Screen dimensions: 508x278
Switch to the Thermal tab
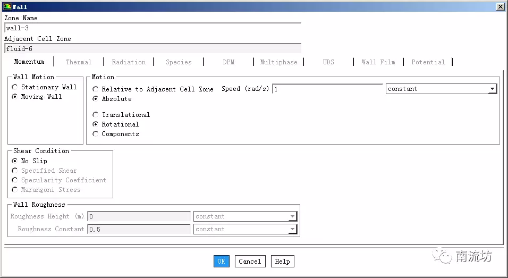pyautogui.click(x=79, y=62)
